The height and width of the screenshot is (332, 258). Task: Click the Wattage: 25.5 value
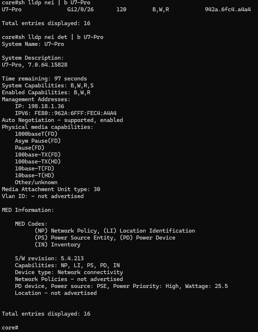(206, 286)
